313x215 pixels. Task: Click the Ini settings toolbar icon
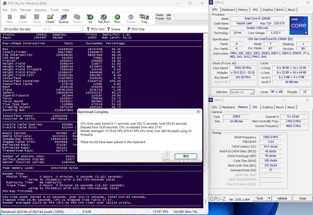(x=90, y=19)
